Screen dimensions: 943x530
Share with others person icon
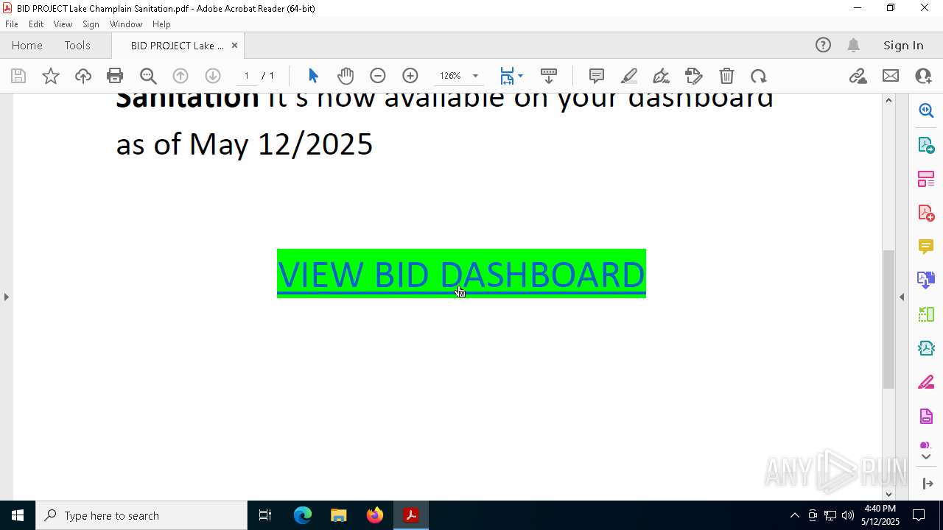pos(923,76)
